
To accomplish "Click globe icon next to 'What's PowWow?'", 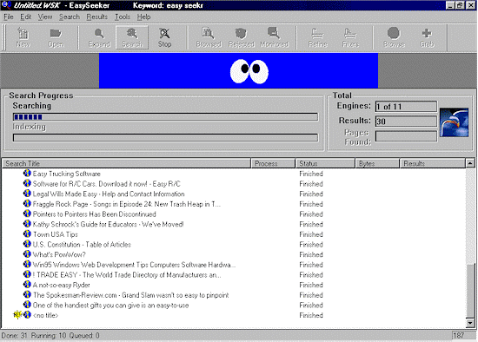I will tap(27, 254).
